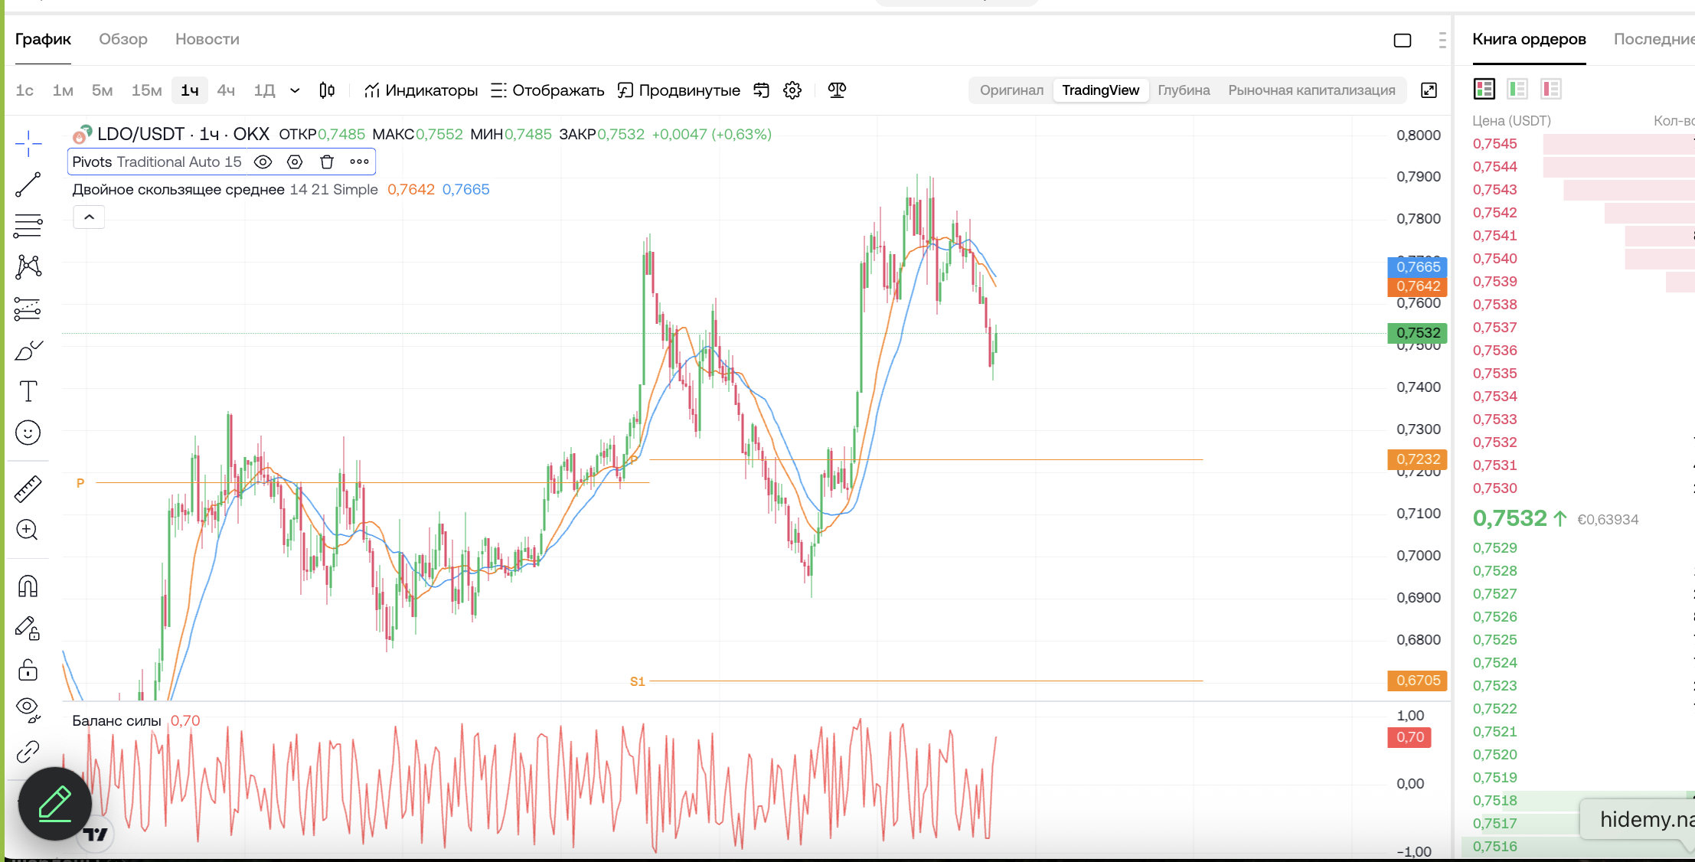The image size is (1695, 862).
Task: Select the trend line drawing tool
Action: coord(28,184)
